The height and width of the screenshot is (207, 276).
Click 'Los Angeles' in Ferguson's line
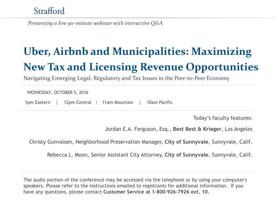click(238, 129)
